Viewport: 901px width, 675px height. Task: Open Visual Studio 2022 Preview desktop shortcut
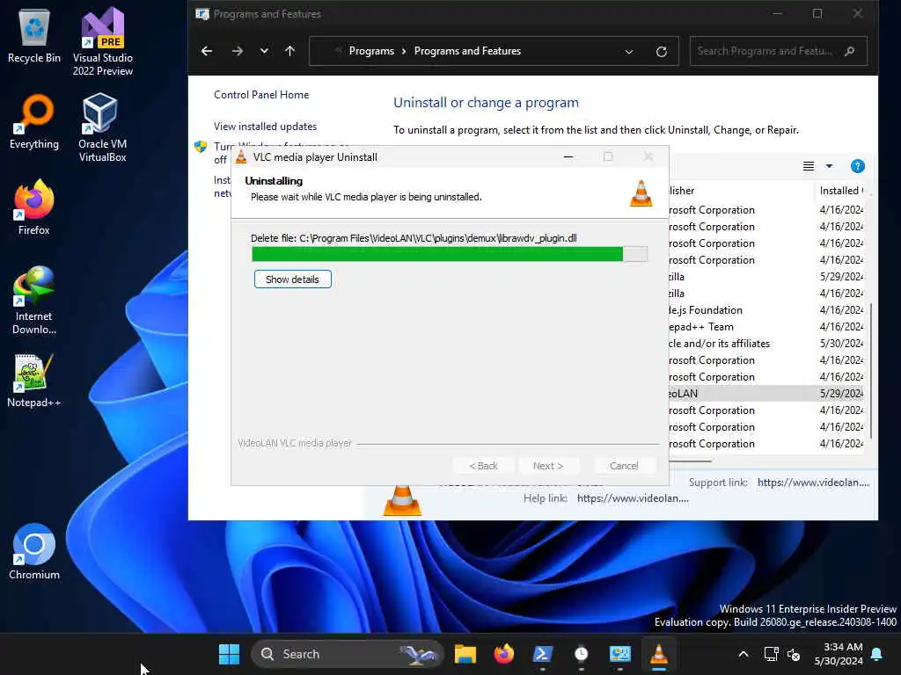pos(102,41)
